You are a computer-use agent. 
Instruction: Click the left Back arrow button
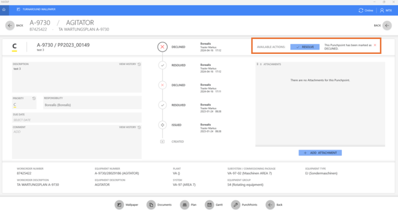(10, 26)
